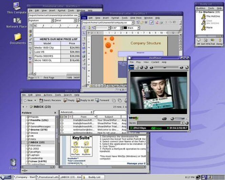Click the Forward icon in mail toolbar
Image resolution: width=225 pixels, height=180 pixels.
(x=97, y=100)
